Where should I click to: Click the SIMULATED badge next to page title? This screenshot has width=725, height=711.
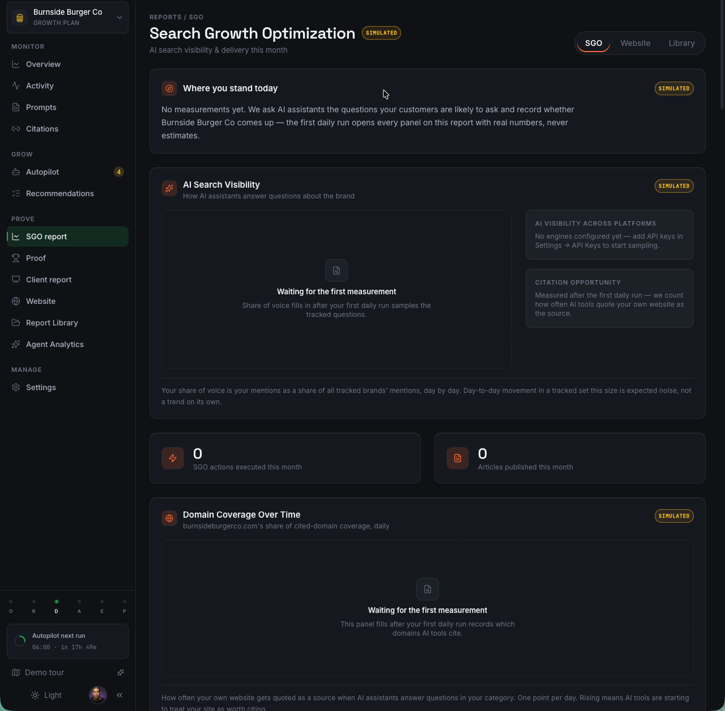click(x=381, y=33)
